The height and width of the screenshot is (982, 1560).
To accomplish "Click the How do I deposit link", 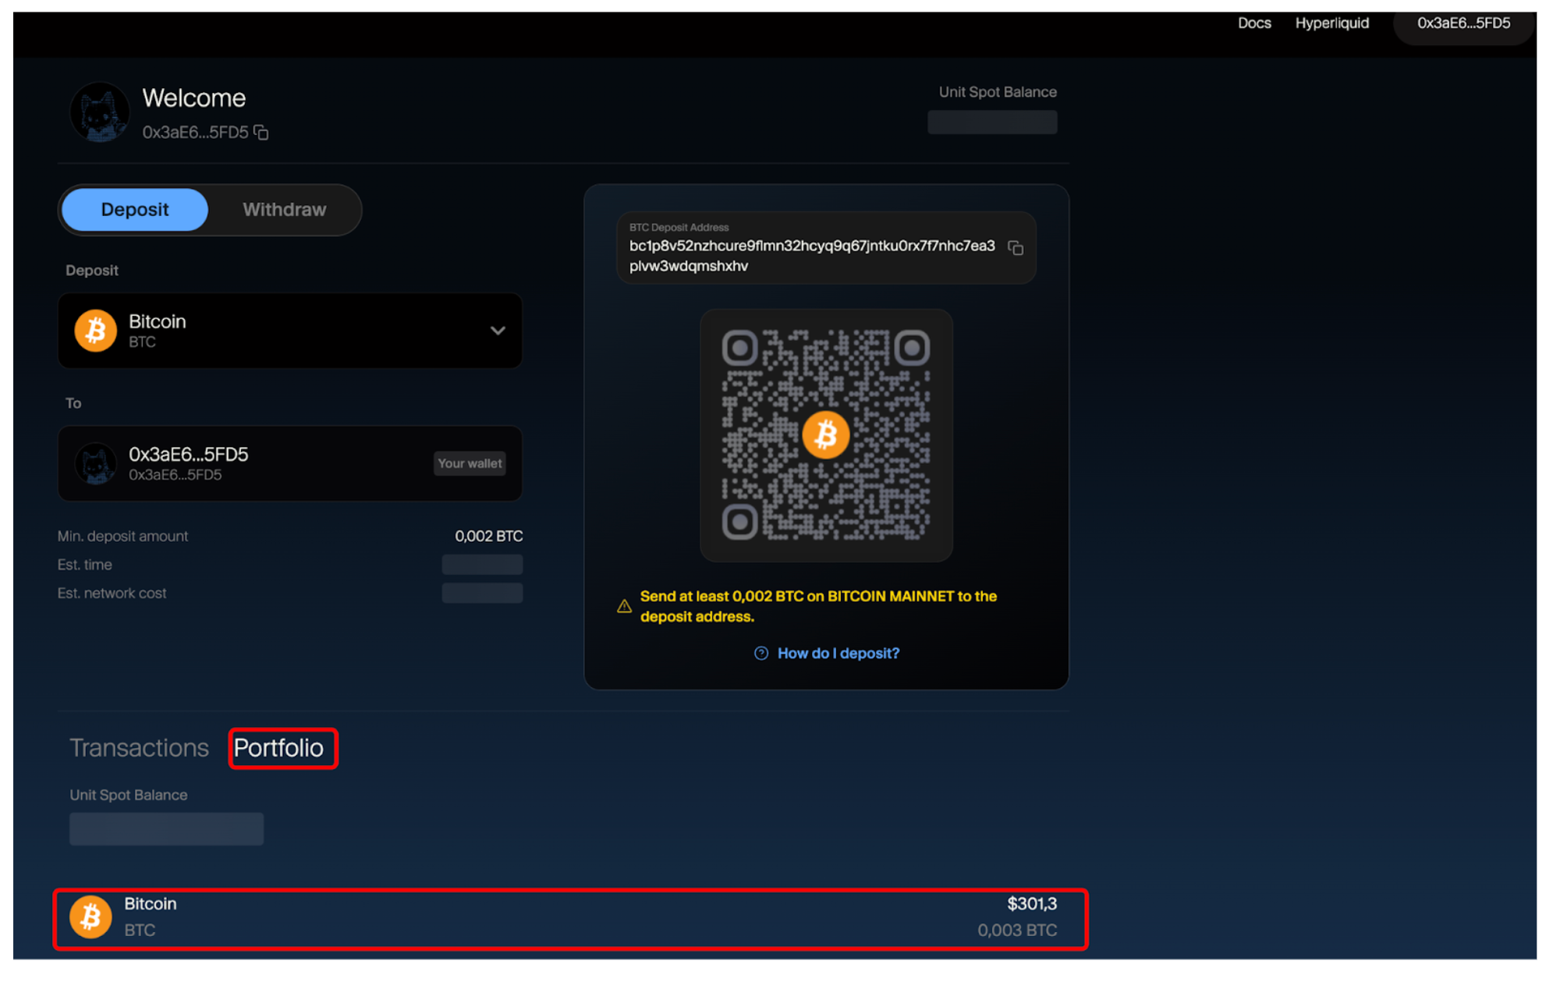I will click(838, 654).
